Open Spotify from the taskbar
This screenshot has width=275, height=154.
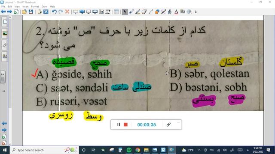(x=129, y=150)
